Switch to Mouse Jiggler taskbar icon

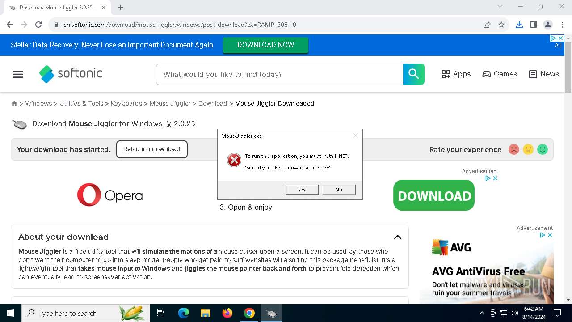pos(271,313)
